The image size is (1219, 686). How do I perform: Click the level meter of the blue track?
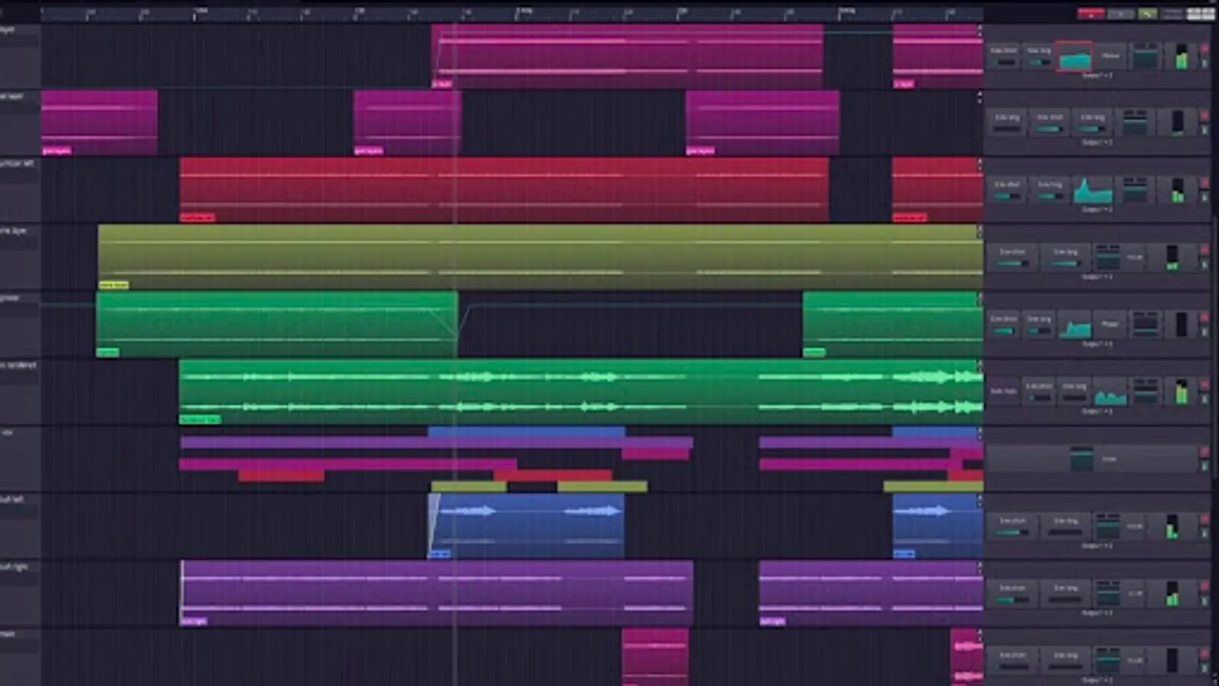click(1172, 526)
